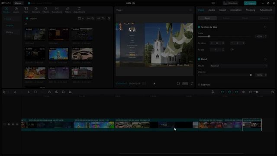The image size is (277, 156).
Task: Open the Media panel tab
Action: [6, 10]
